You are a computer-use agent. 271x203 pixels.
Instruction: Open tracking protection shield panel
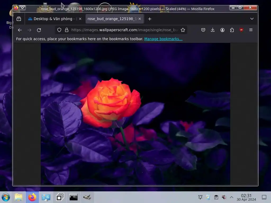tap(59, 30)
